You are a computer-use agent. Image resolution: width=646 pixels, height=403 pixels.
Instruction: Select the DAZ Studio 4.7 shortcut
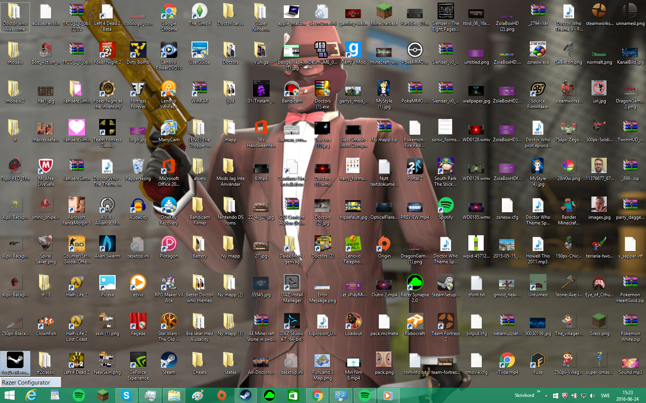[x=292, y=327]
